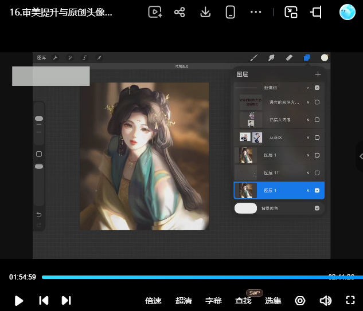Enter fullscreen mode
The height and width of the screenshot is (311, 363).
point(350,300)
